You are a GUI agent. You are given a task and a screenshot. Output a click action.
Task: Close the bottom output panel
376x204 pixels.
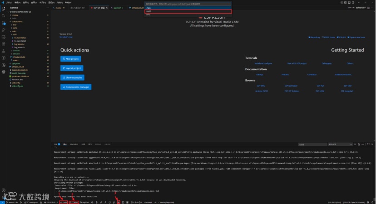coord(372,144)
